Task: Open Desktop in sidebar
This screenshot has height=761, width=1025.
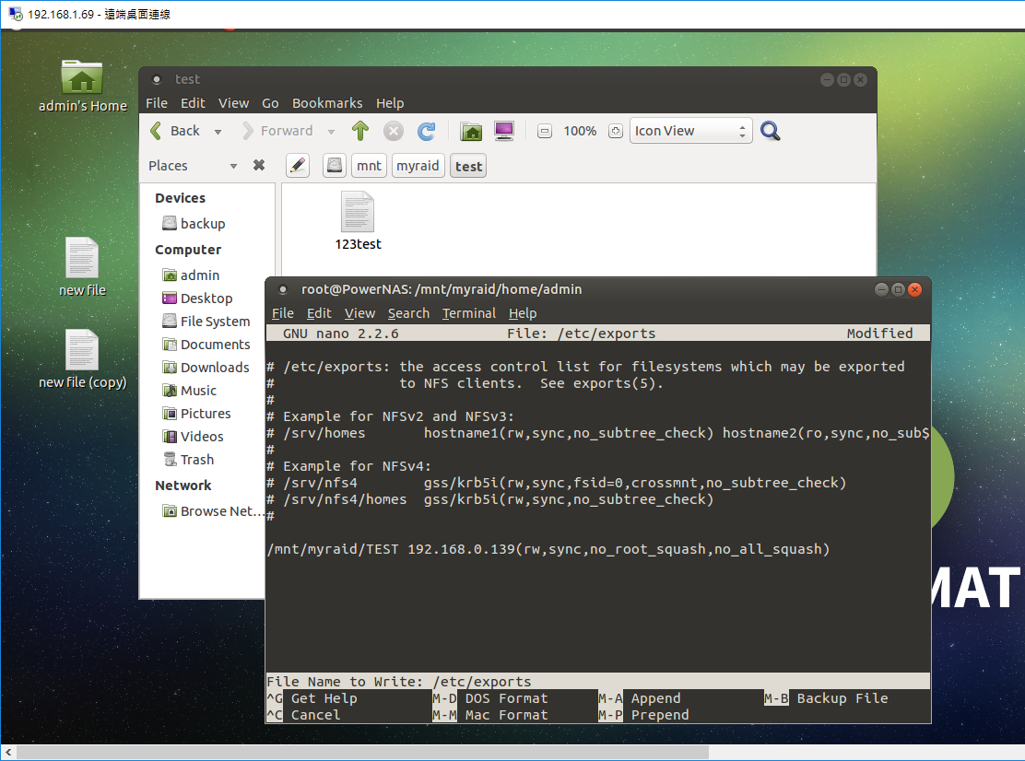Action: point(197,299)
